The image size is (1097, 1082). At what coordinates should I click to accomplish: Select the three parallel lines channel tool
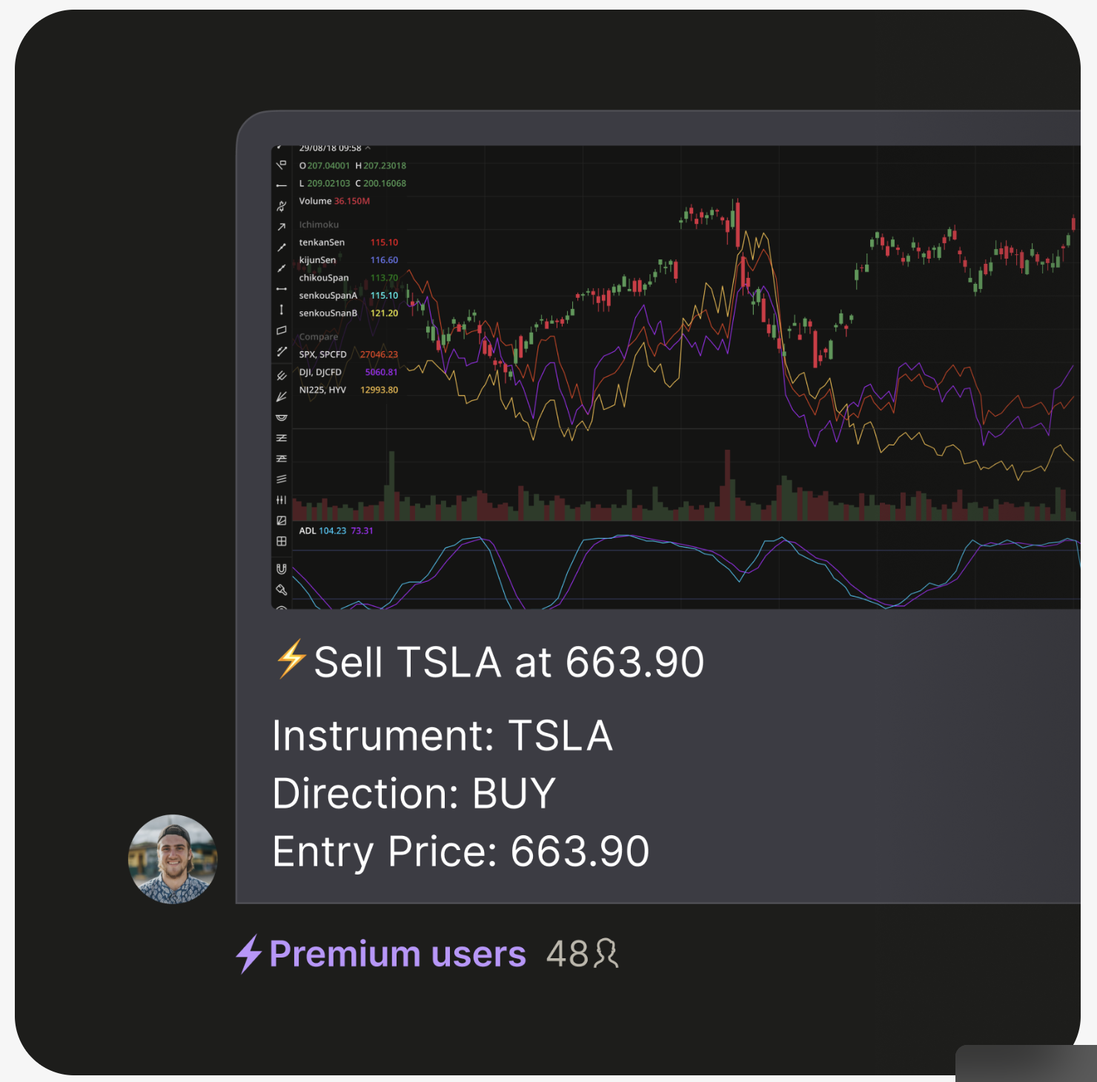tap(282, 479)
